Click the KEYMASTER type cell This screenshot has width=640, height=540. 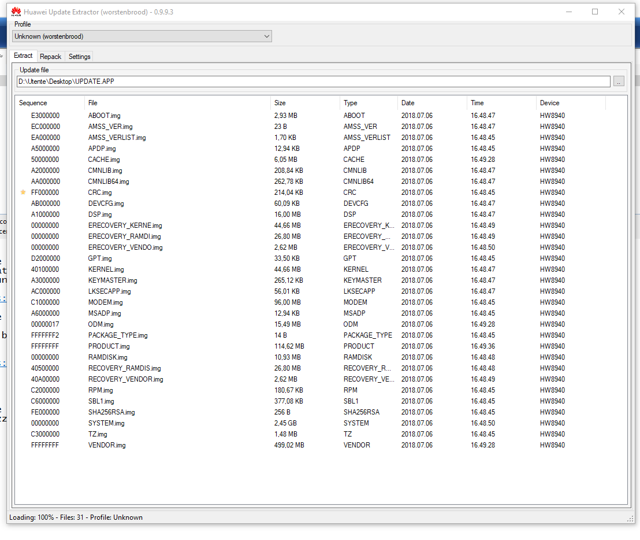point(362,280)
